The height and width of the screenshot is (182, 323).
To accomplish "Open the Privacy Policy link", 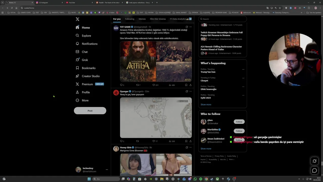I will [x=219, y=156].
